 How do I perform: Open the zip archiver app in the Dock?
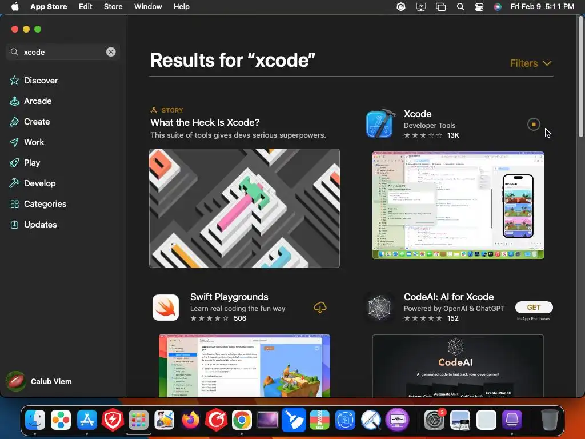click(319, 420)
